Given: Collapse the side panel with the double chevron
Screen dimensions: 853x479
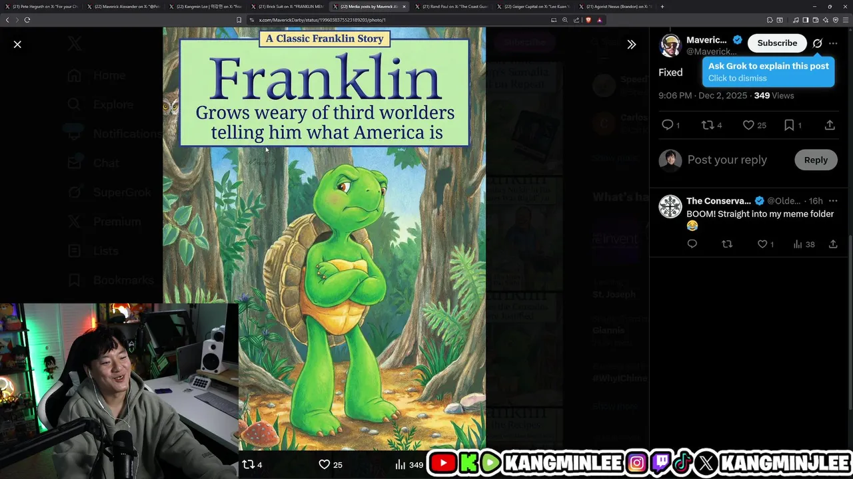Looking at the screenshot, I should coord(631,45).
